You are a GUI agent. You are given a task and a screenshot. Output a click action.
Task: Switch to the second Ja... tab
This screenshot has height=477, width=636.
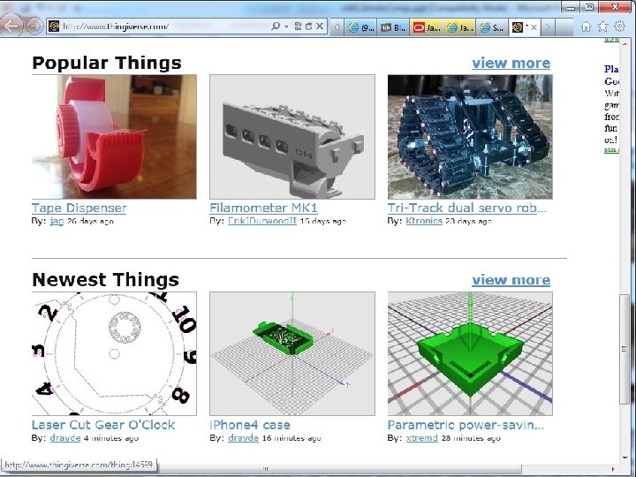click(x=459, y=27)
